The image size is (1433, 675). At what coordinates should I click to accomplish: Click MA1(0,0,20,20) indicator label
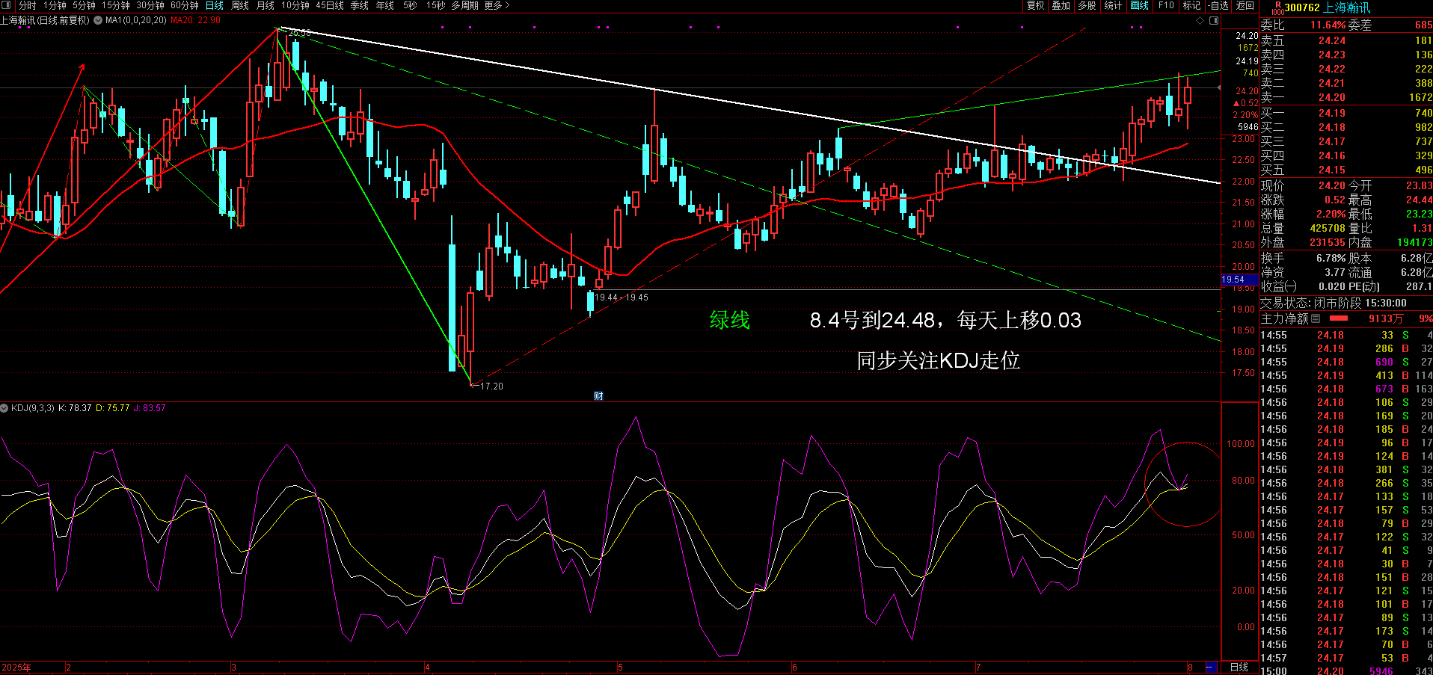135,20
